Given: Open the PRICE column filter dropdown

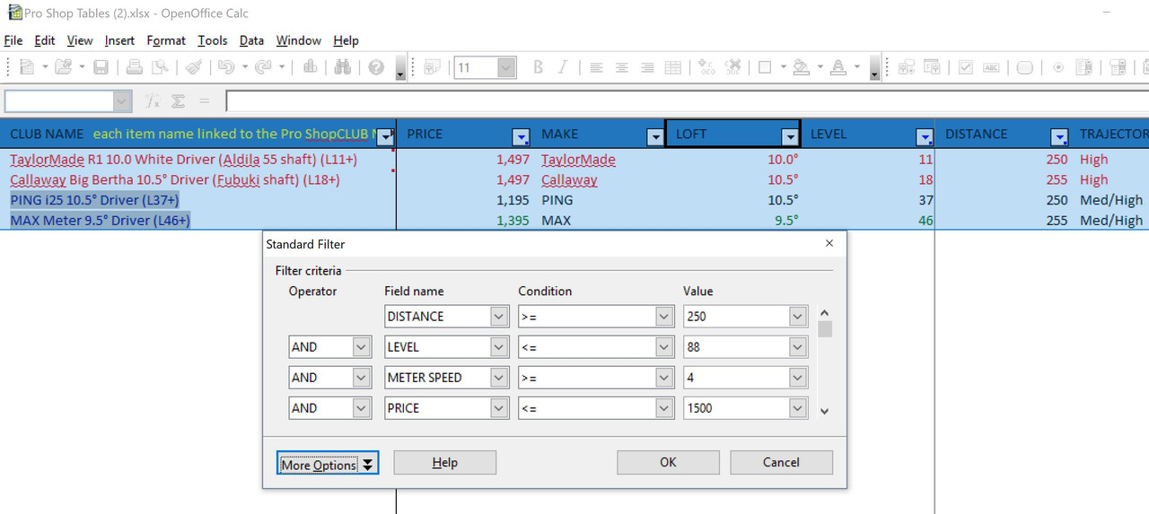Looking at the screenshot, I should (521, 137).
